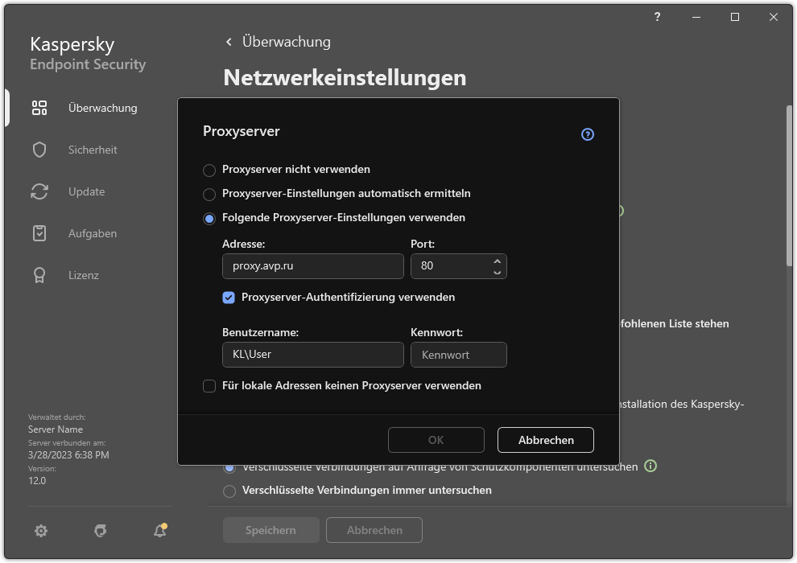The width and height of the screenshot is (797, 563).
Task: View notifications via the bell icon
Action: pyautogui.click(x=159, y=531)
